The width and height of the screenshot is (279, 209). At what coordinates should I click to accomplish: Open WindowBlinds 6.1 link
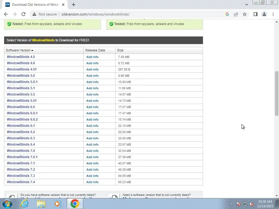coord(21,126)
